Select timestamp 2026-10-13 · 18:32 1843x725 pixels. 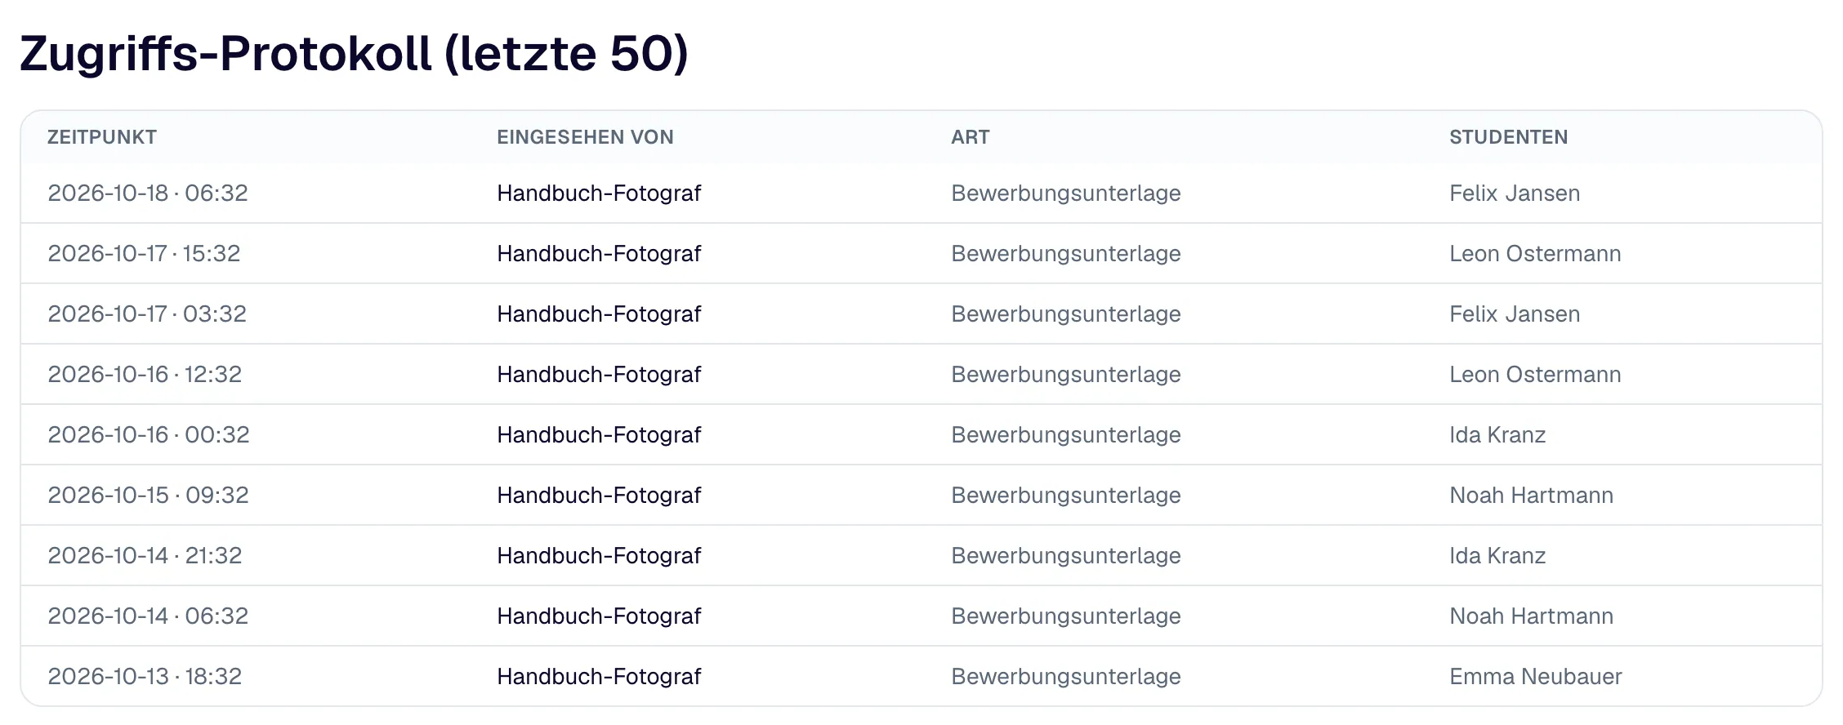tap(145, 677)
